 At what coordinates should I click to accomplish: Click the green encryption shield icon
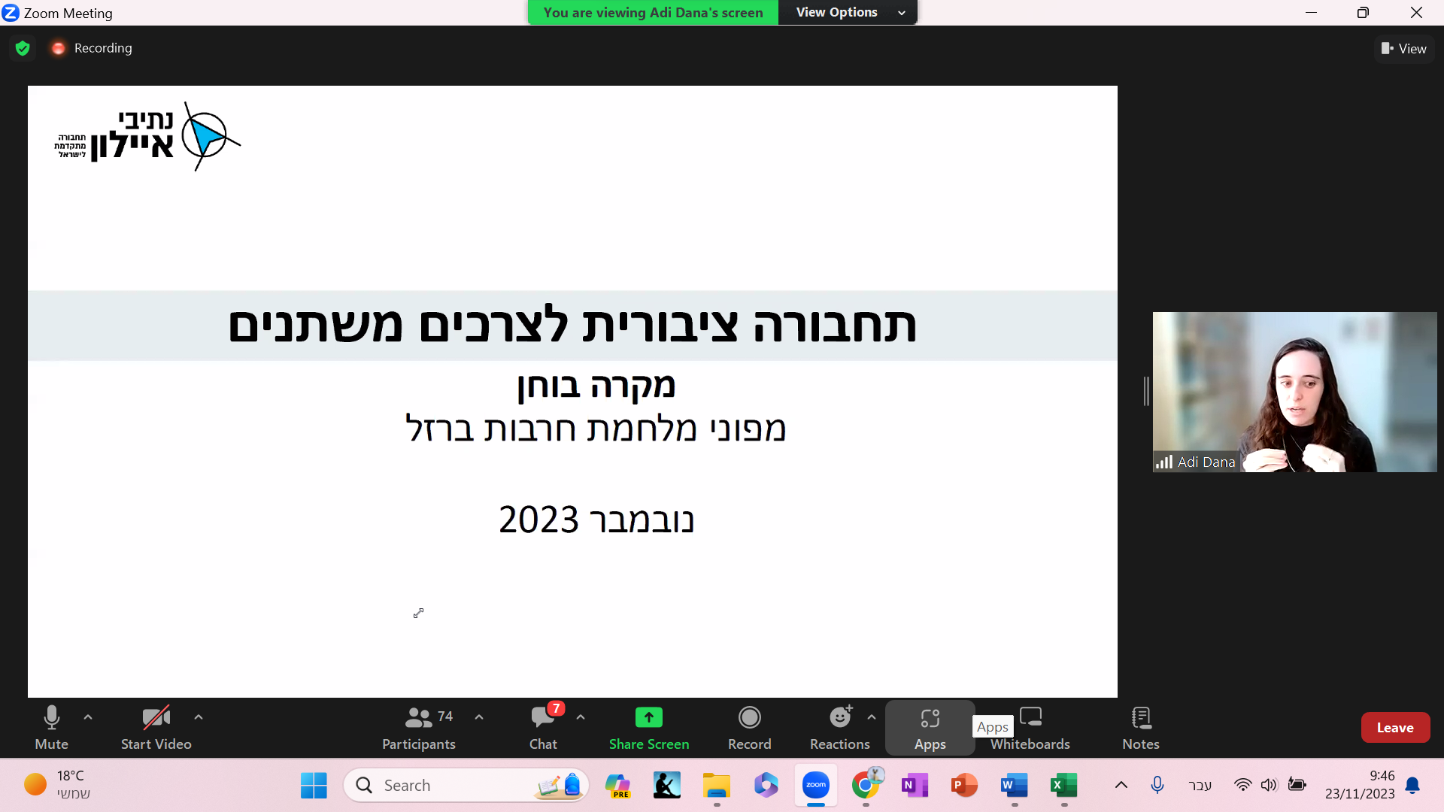[x=23, y=48]
